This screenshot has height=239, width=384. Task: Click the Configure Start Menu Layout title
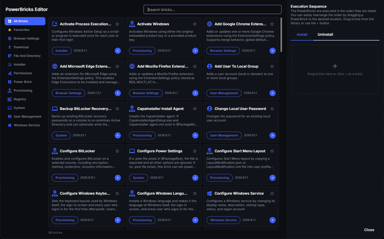click(x=240, y=151)
